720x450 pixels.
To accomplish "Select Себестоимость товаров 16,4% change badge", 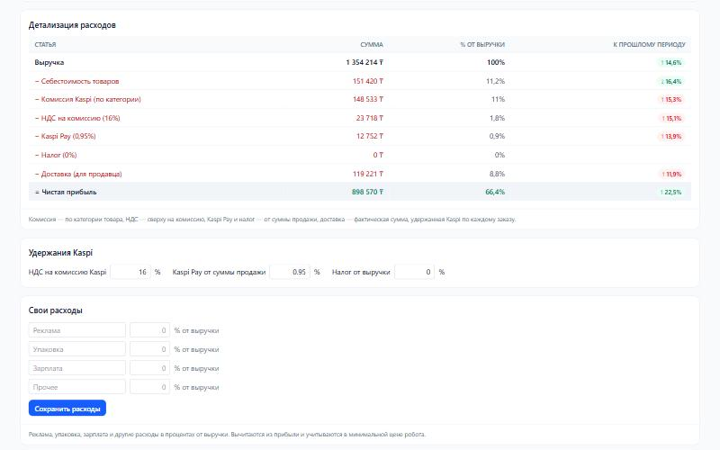I will 670,81.
